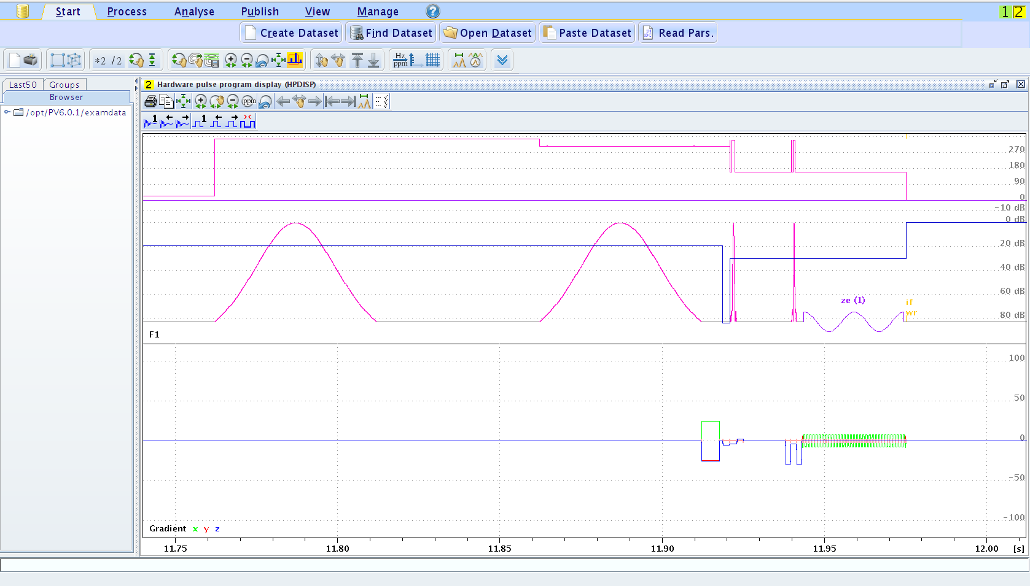Click the Hz/ppm axis unit toggle icon
This screenshot has height=586, width=1030.
[400, 60]
